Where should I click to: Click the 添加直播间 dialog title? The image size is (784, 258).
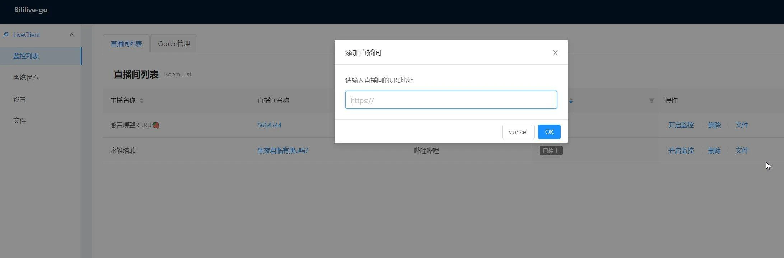(363, 52)
